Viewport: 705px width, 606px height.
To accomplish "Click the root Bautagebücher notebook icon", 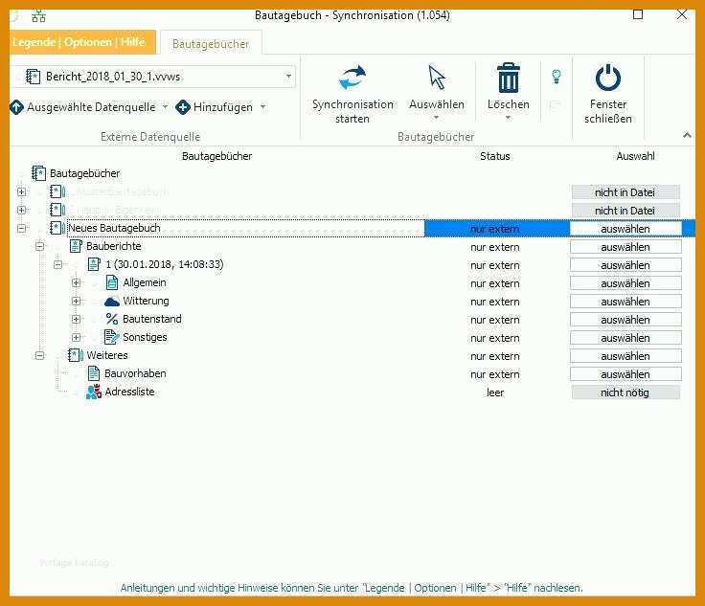I will point(38,173).
